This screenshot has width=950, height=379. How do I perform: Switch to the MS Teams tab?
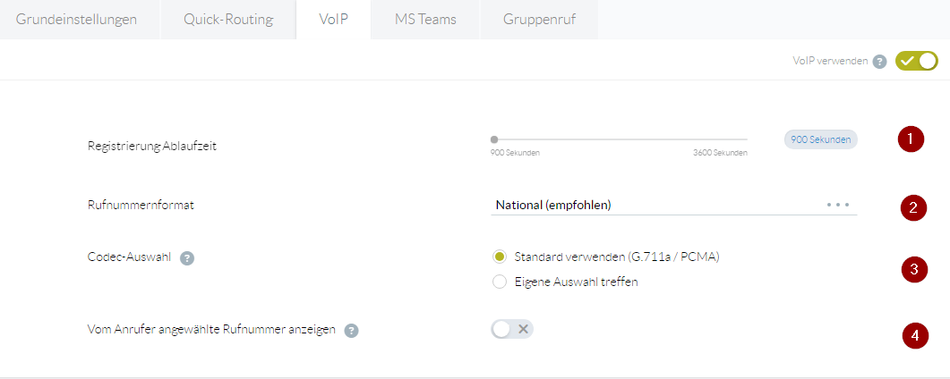pyautogui.click(x=425, y=20)
